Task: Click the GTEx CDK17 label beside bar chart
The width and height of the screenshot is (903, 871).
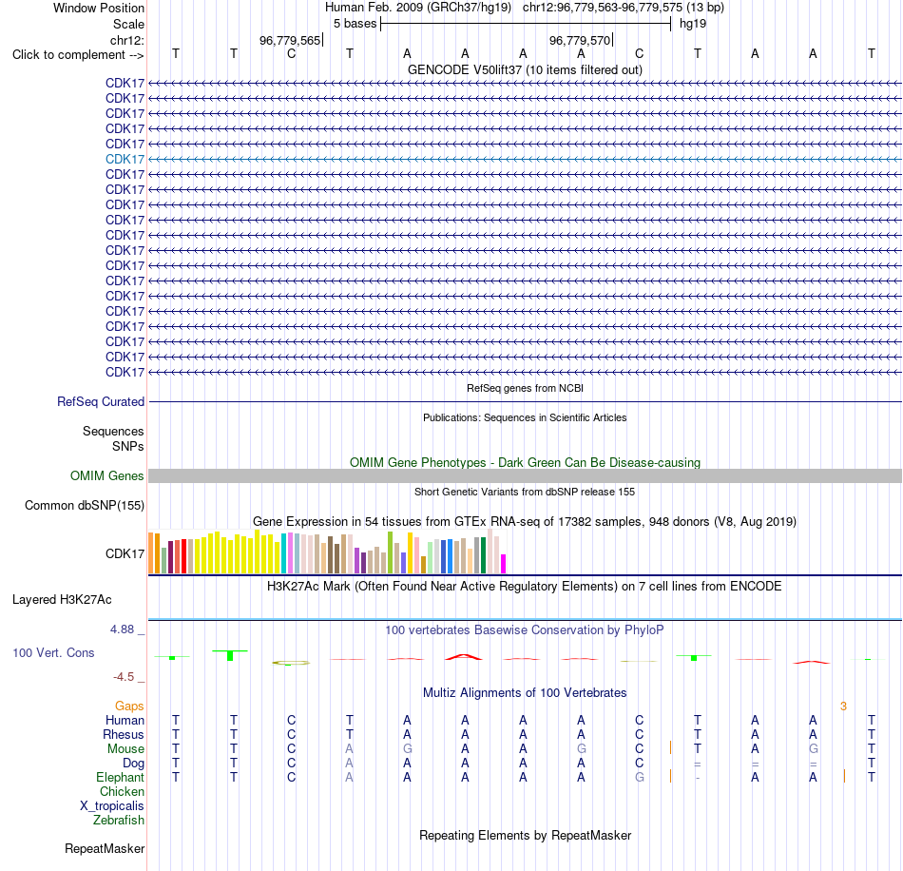Action: click(125, 553)
